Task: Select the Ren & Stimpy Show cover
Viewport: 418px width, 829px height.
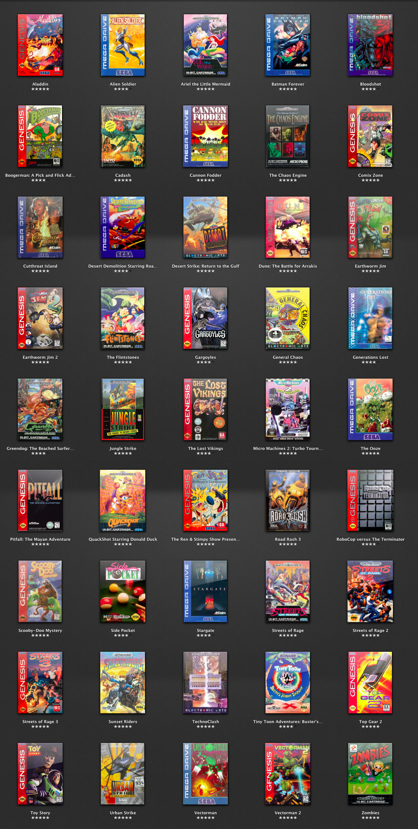Action: (205, 500)
